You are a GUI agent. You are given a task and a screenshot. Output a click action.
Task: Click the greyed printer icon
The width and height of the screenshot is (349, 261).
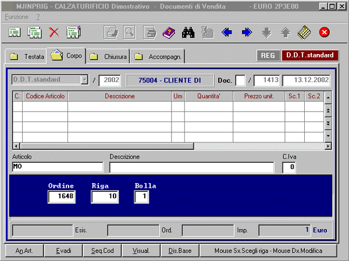click(x=111, y=33)
